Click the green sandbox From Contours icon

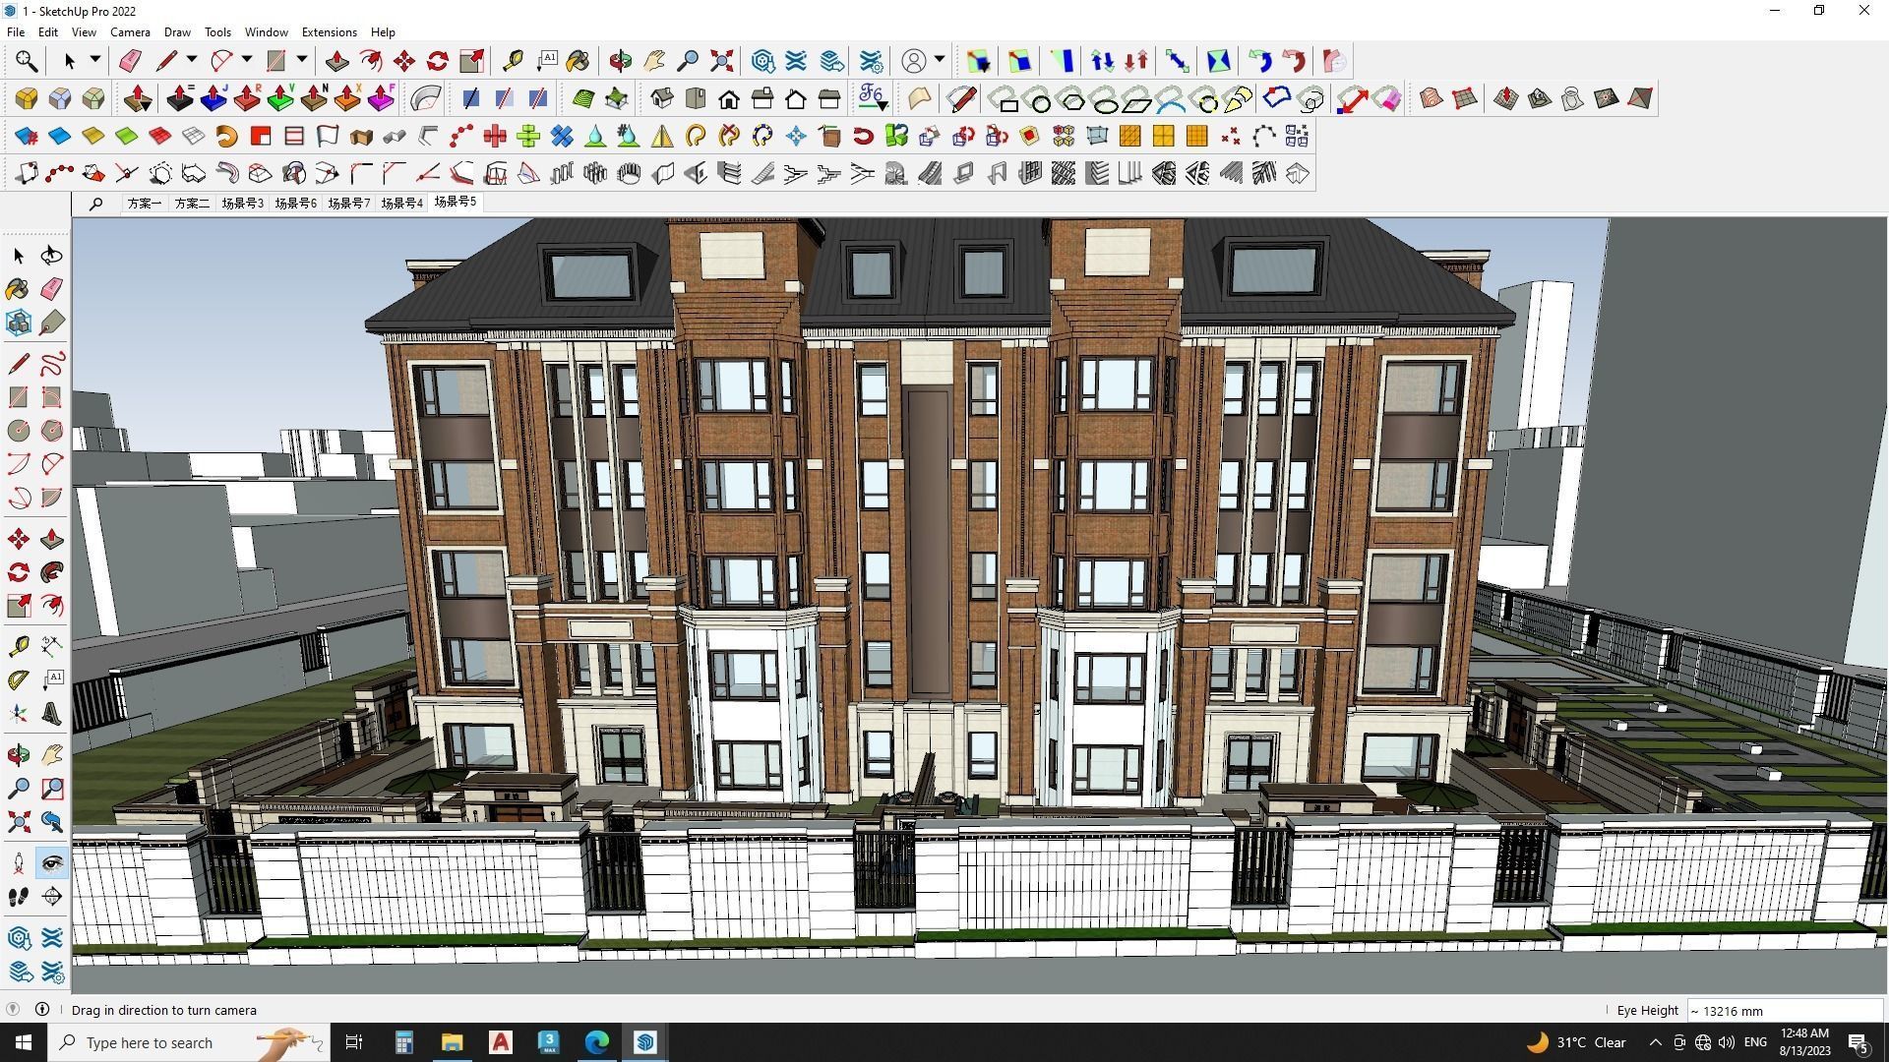tap(583, 98)
